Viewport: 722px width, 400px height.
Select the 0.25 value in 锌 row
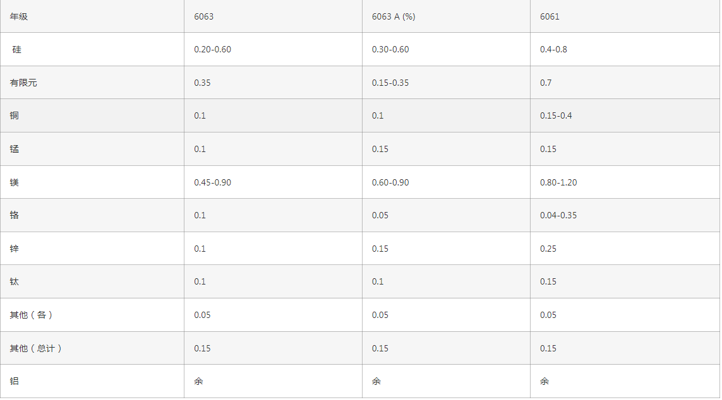tap(548, 249)
